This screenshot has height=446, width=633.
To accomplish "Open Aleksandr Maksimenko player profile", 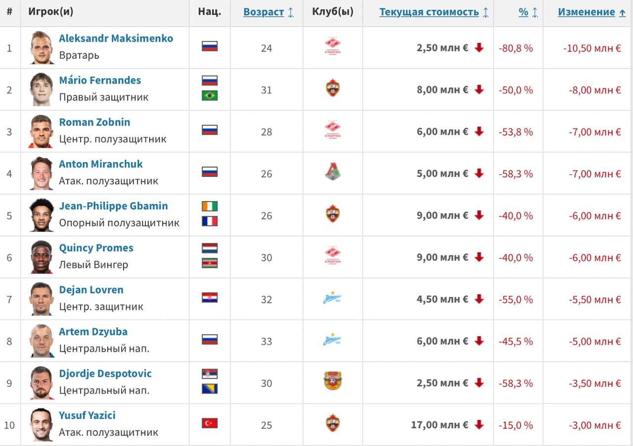I will (116, 39).
